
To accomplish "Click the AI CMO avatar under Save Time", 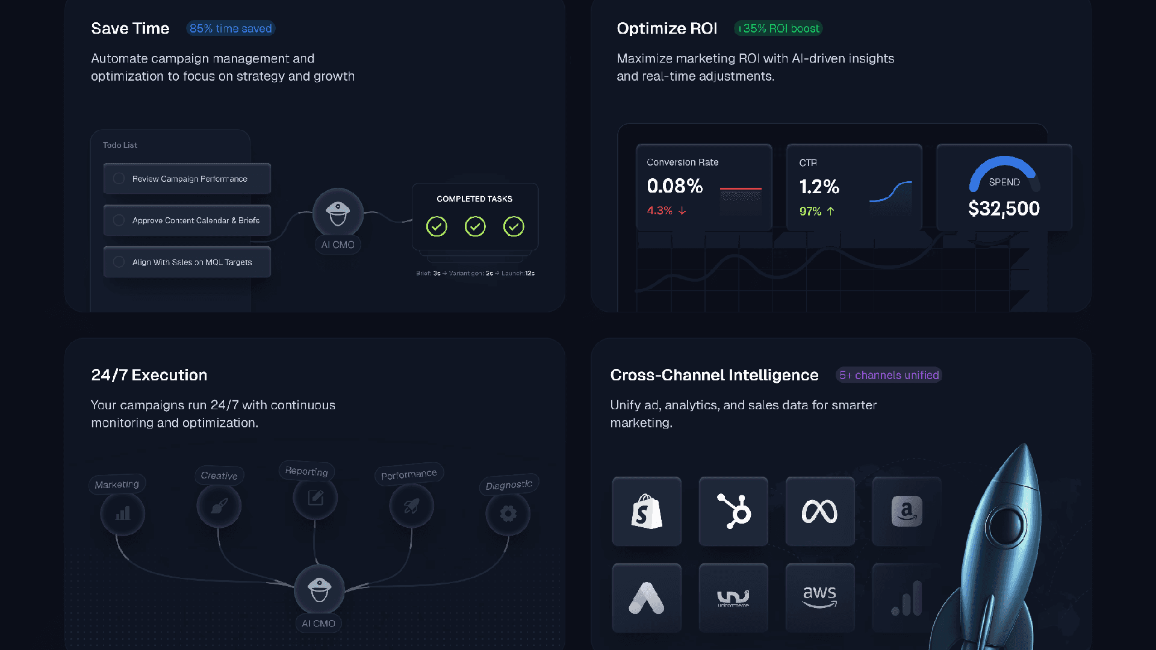I will click(x=338, y=212).
